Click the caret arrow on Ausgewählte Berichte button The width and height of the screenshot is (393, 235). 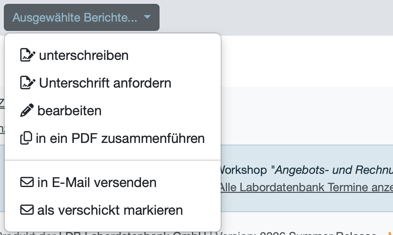coord(147,17)
